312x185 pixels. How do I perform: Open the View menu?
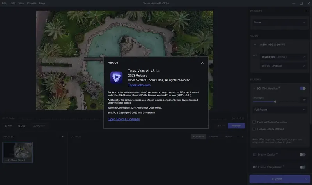tap(21, 3)
